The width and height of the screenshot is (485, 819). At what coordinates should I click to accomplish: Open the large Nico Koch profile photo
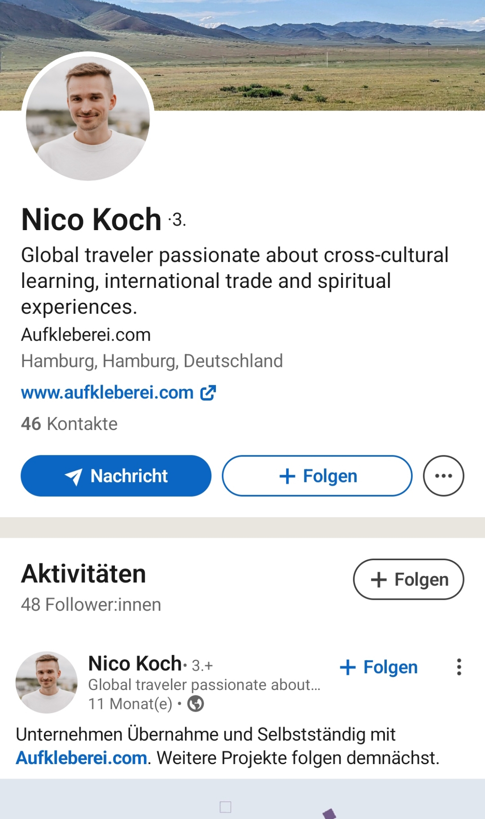[x=88, y=118]
